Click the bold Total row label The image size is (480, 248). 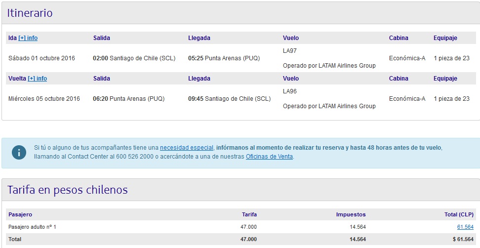pyautogui.click(x=15, y=239)
